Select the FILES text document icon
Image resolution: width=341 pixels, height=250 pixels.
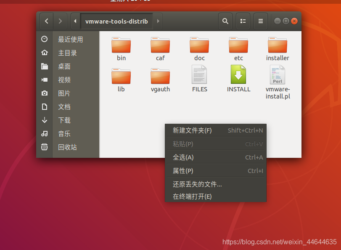click(199, 74)
